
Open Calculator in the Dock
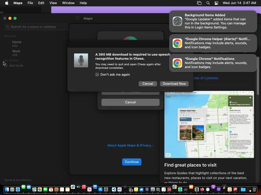[197, 189]
